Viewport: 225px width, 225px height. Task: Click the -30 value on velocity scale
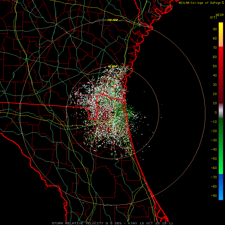click(214, 140)
